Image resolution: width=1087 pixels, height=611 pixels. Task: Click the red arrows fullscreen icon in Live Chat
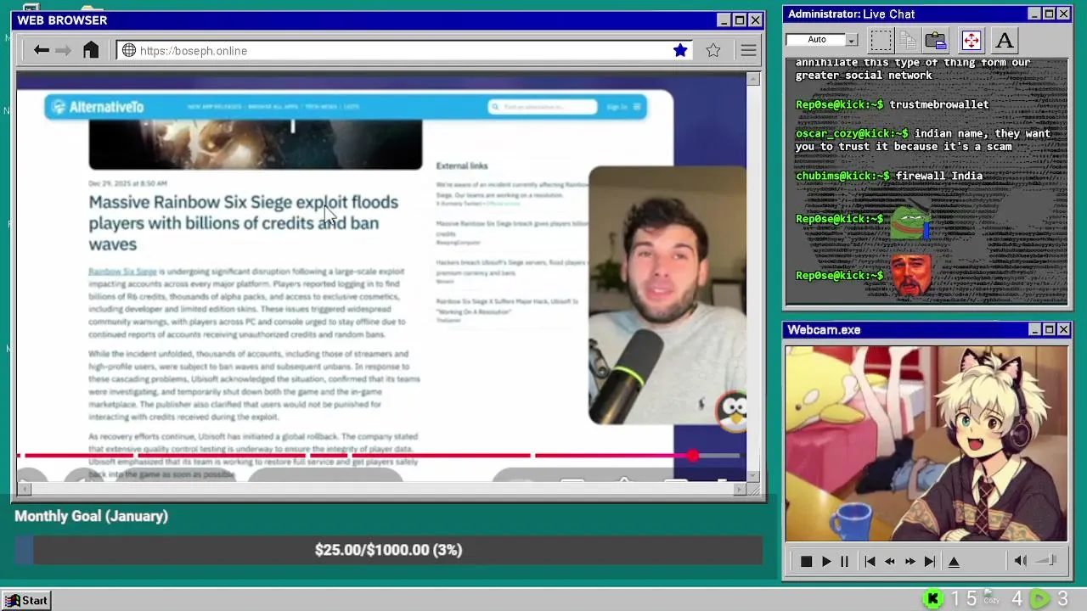pos(971,40)
